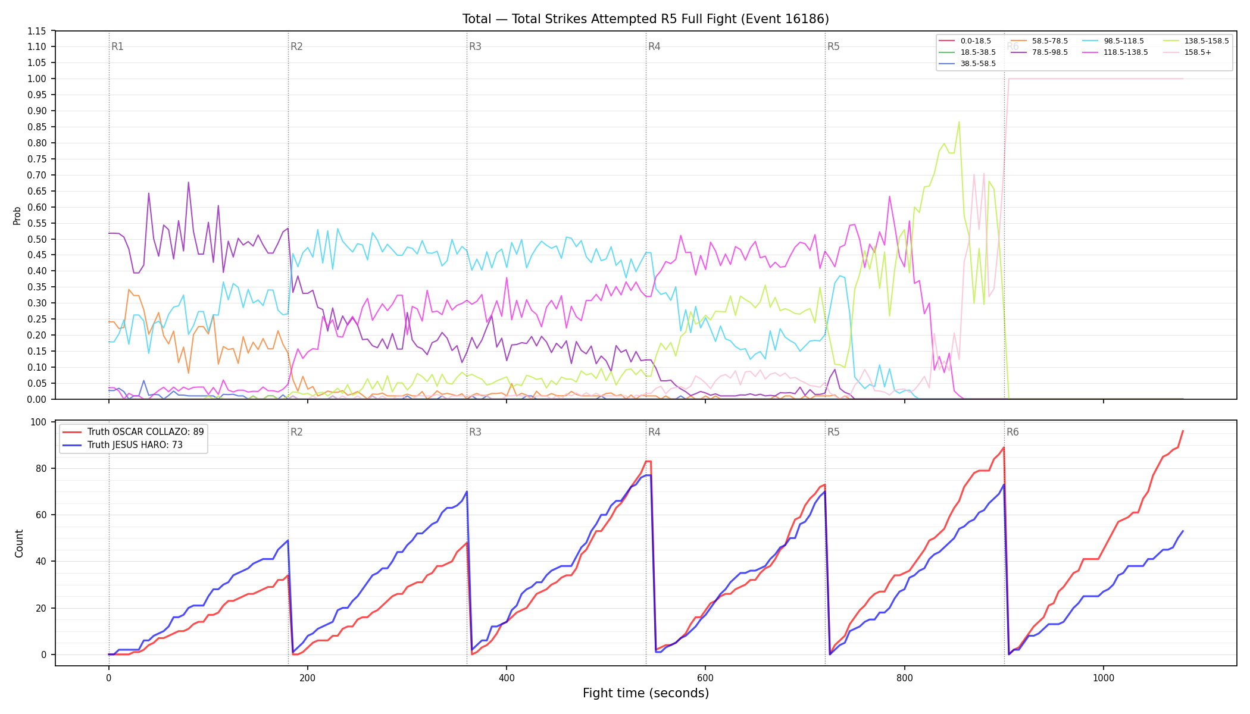Screen dimensions: 1250x714
Task: Click the count axis tick label 100
Action: coord(39,422)
